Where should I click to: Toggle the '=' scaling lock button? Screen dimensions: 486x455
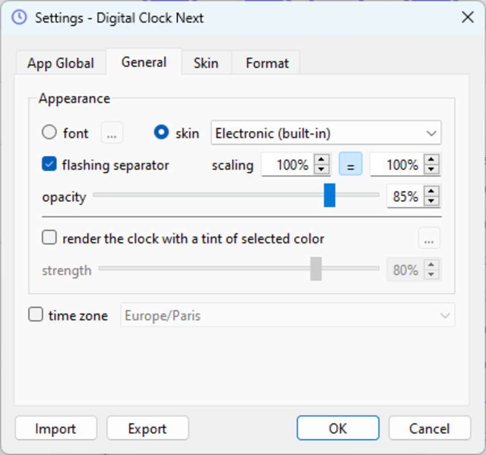point(350,166)
